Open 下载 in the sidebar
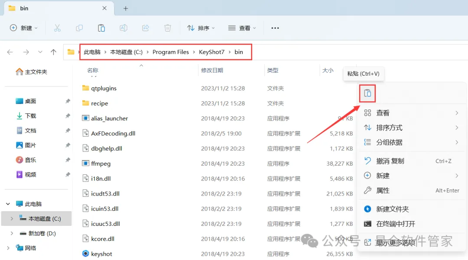Screen dimensions: 468x260 26,116
